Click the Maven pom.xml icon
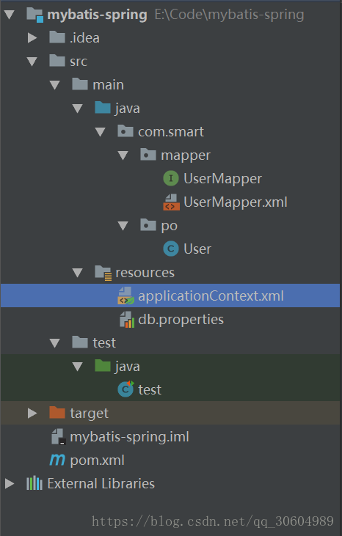 tap(57, 460)
